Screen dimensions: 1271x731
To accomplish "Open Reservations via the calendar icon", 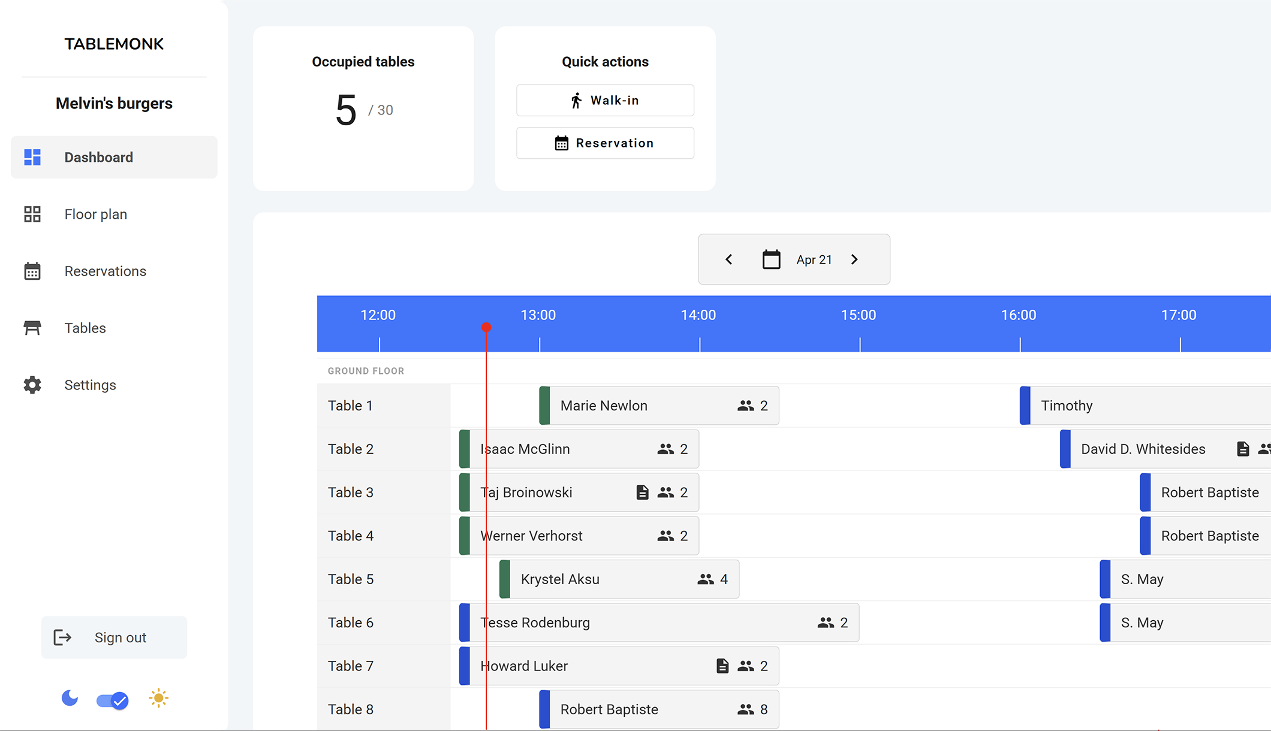I will coord(32,271).
